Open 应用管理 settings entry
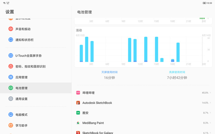 tap(22, 77)
